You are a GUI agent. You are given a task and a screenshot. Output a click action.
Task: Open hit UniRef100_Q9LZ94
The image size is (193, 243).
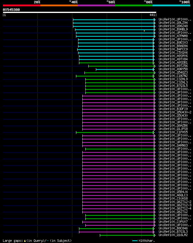(x=173, y=23)
